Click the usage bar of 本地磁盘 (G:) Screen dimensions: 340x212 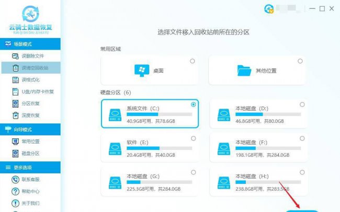160,182
